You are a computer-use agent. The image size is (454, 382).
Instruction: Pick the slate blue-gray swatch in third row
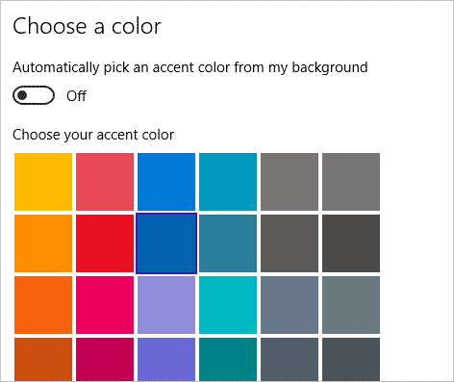point(290,305)
